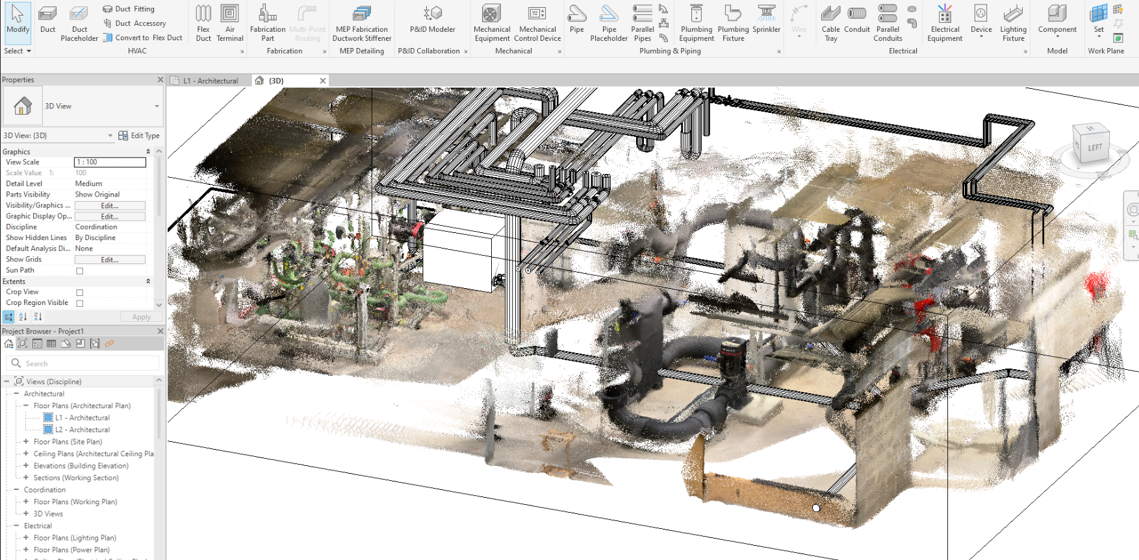Viewport: 1139px width, 560px height.
Task: Activate the Pipe tool
Action: click(576, 19)
